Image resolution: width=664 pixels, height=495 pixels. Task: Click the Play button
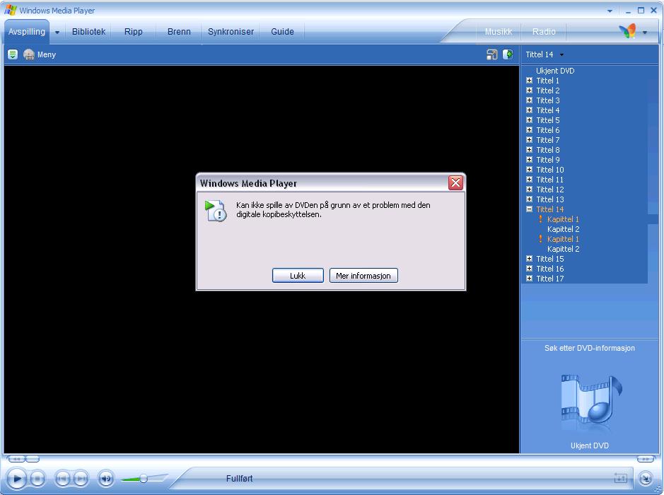coord(17,479)
